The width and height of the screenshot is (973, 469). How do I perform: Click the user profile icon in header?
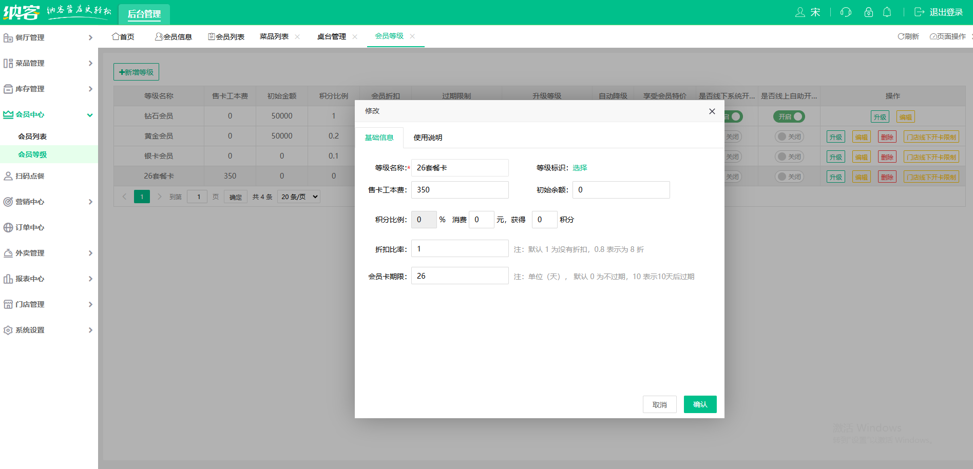(x=800, y=12)
